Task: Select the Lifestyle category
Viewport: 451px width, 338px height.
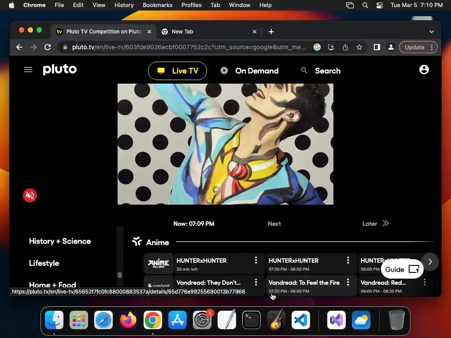Action: pos(44,263)
